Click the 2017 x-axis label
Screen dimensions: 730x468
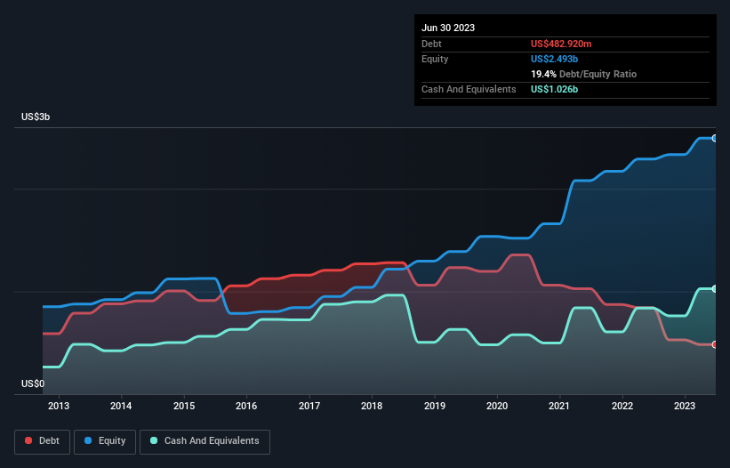[x=309, y=406]
